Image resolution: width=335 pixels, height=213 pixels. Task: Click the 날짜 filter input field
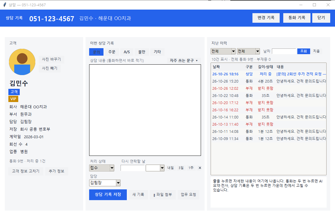[x=284, y=51]
